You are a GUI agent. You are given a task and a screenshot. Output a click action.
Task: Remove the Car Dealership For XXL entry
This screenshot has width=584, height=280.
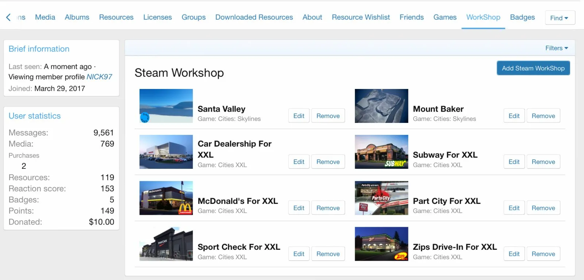pyautogui.click(x=328, y=162)
